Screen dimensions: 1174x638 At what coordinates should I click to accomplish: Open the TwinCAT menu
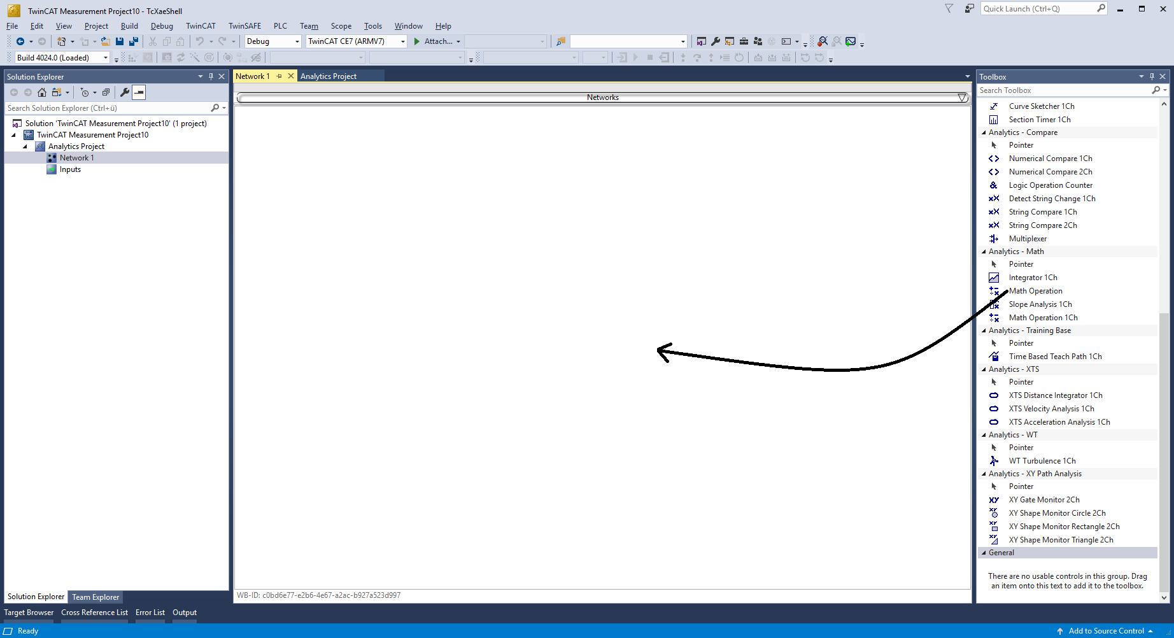pos(201,26)
